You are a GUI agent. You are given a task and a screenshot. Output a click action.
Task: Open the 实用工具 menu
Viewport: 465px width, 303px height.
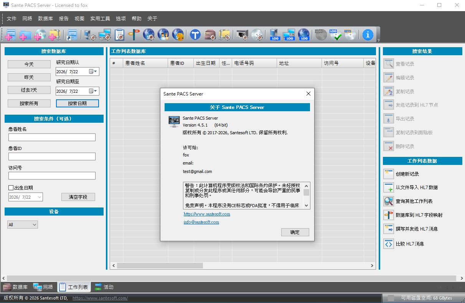[100, 18]
